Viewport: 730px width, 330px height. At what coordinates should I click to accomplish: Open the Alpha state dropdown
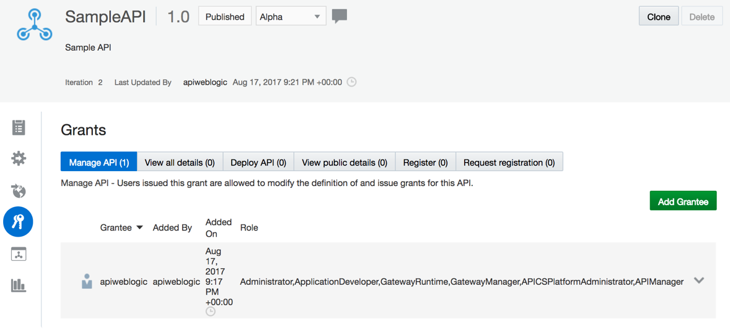[x=291, y=17]
